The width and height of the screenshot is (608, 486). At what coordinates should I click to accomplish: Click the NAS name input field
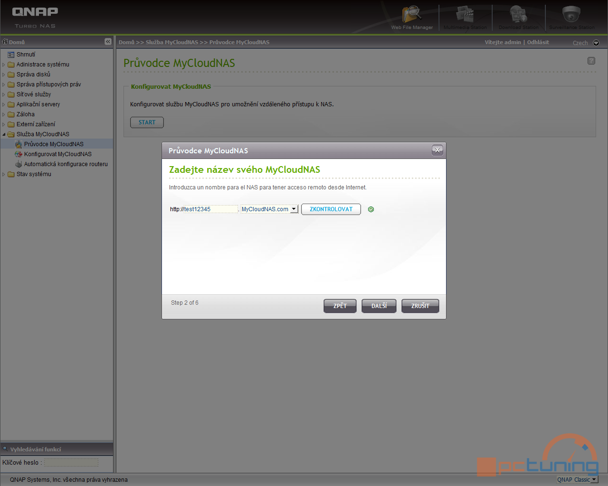point(211,209)
